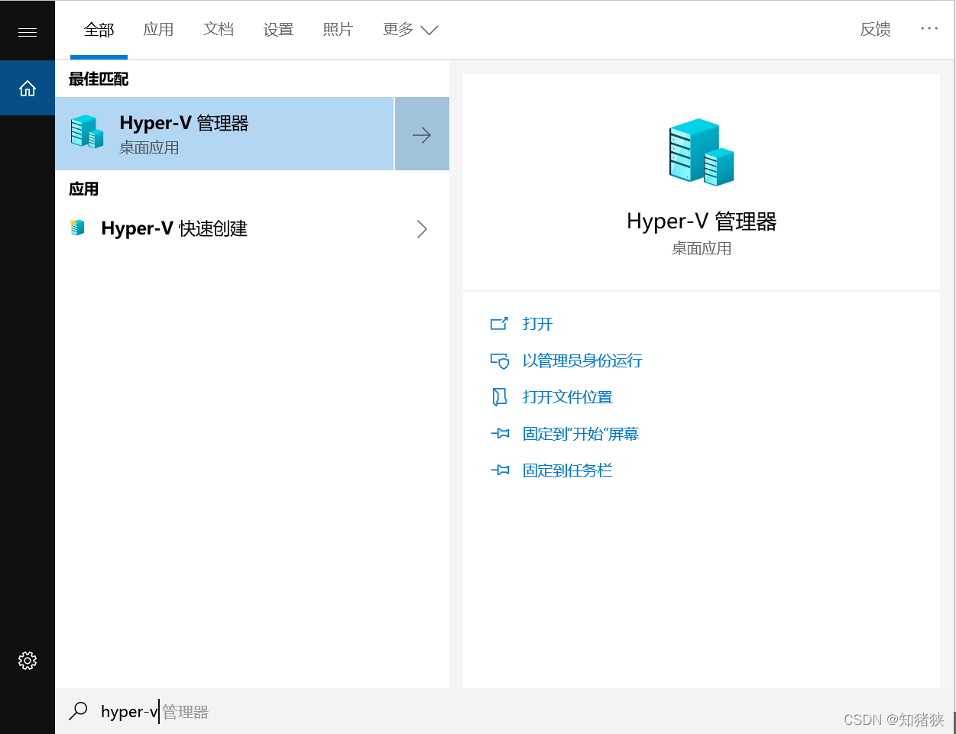
Task: Click the 最佳匹配 section header
Action: tap(99, 79)
